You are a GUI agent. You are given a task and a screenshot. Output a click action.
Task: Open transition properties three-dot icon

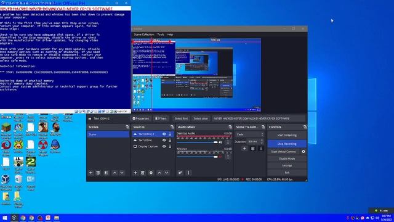pos(261,149)
